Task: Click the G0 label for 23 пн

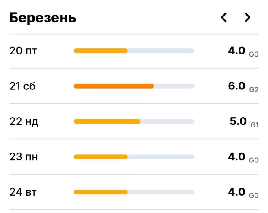Action: [254, 160]
